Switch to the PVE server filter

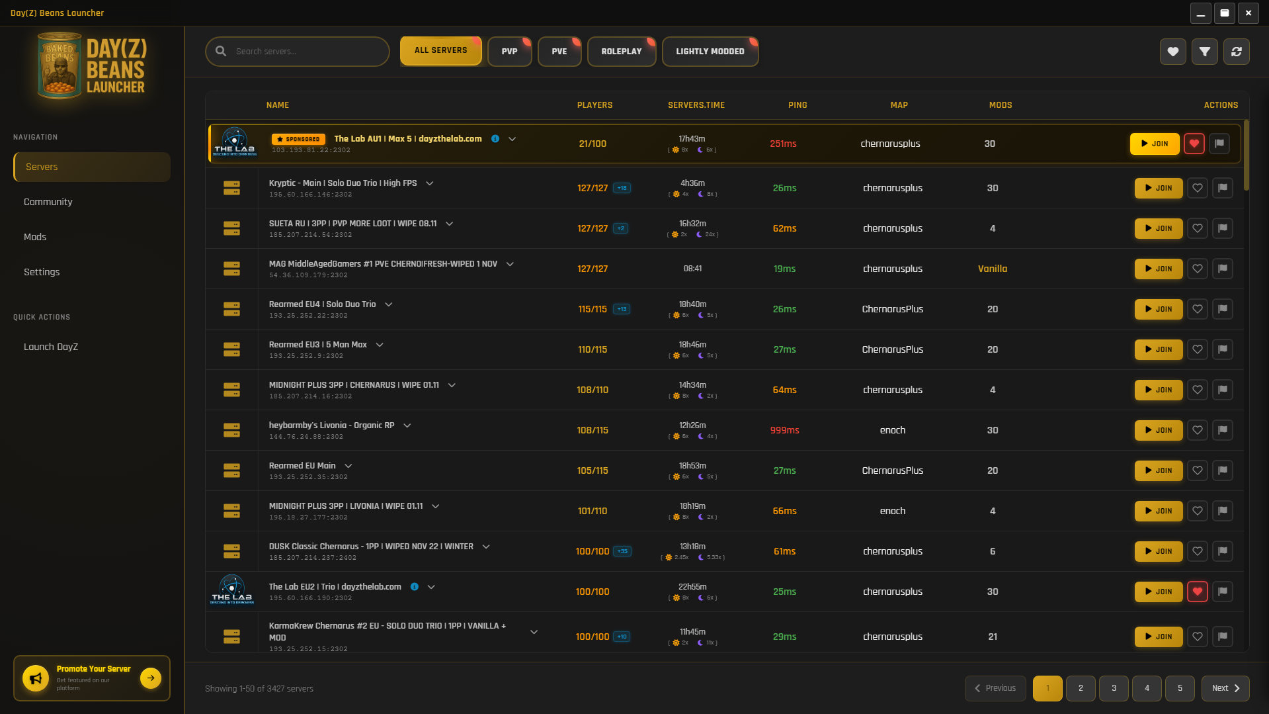coord(559,51)
